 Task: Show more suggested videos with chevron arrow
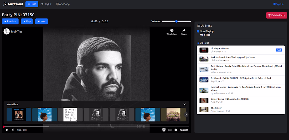click(186, 115)
